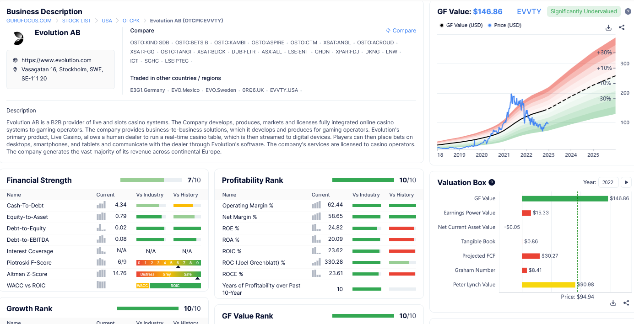
Task: Click the Altman Z-Score history chart icon
Action: tap(101, 274)
